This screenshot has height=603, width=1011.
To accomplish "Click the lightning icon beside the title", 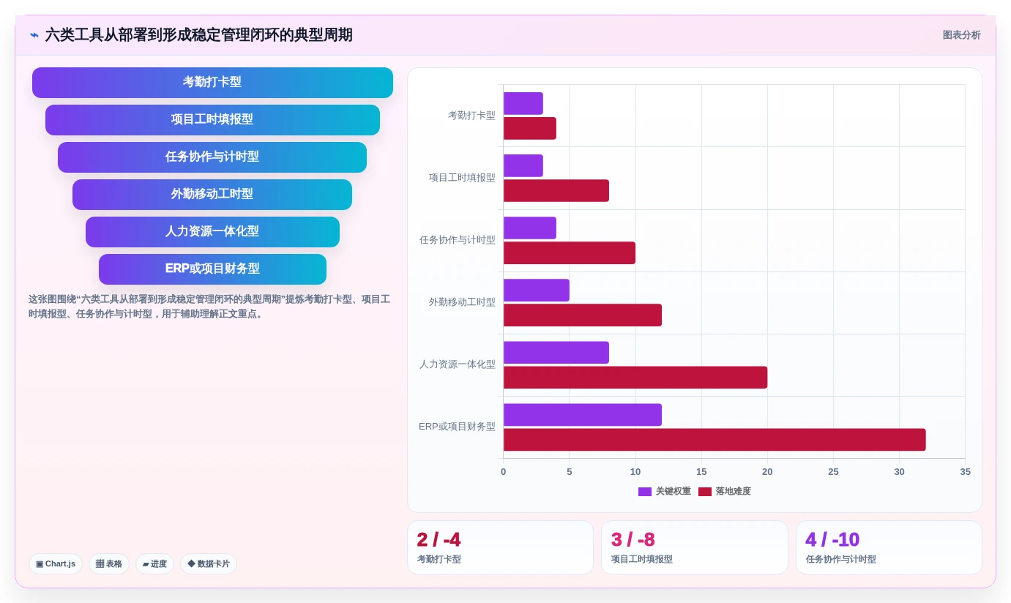I will 34,35.
